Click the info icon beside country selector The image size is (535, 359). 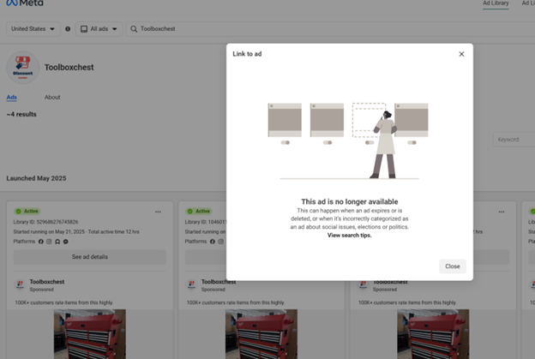click(x=68, y=29)
